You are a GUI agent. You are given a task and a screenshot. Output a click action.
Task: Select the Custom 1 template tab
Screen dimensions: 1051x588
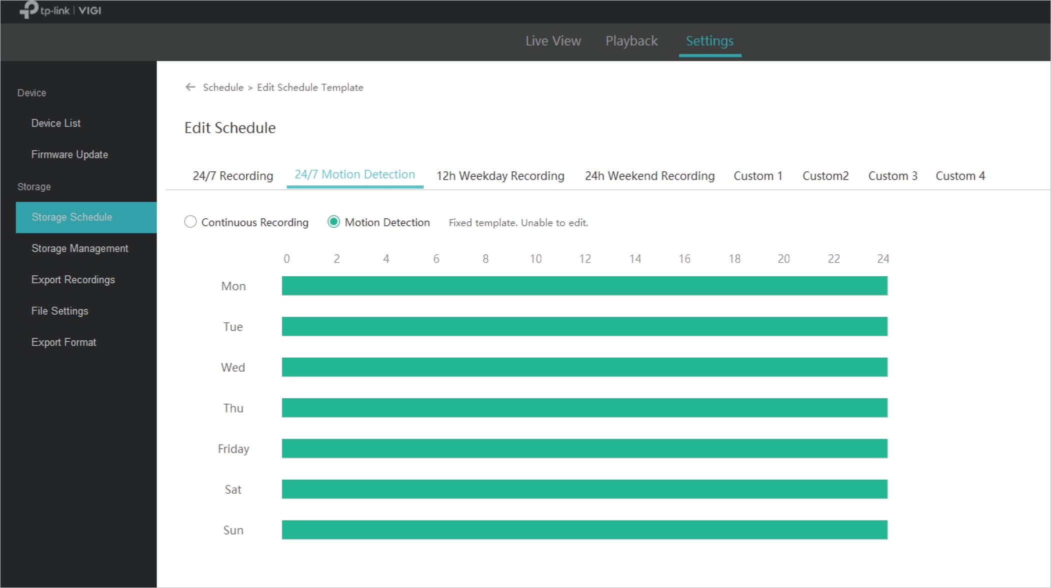pos(757,176)
